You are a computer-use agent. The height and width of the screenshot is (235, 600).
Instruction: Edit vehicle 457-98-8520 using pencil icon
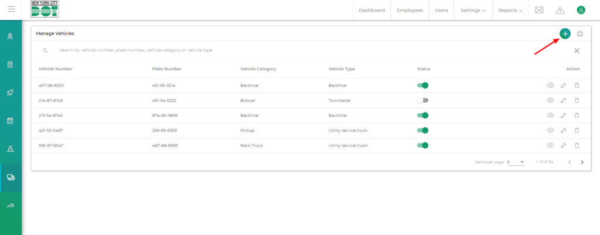563,86
